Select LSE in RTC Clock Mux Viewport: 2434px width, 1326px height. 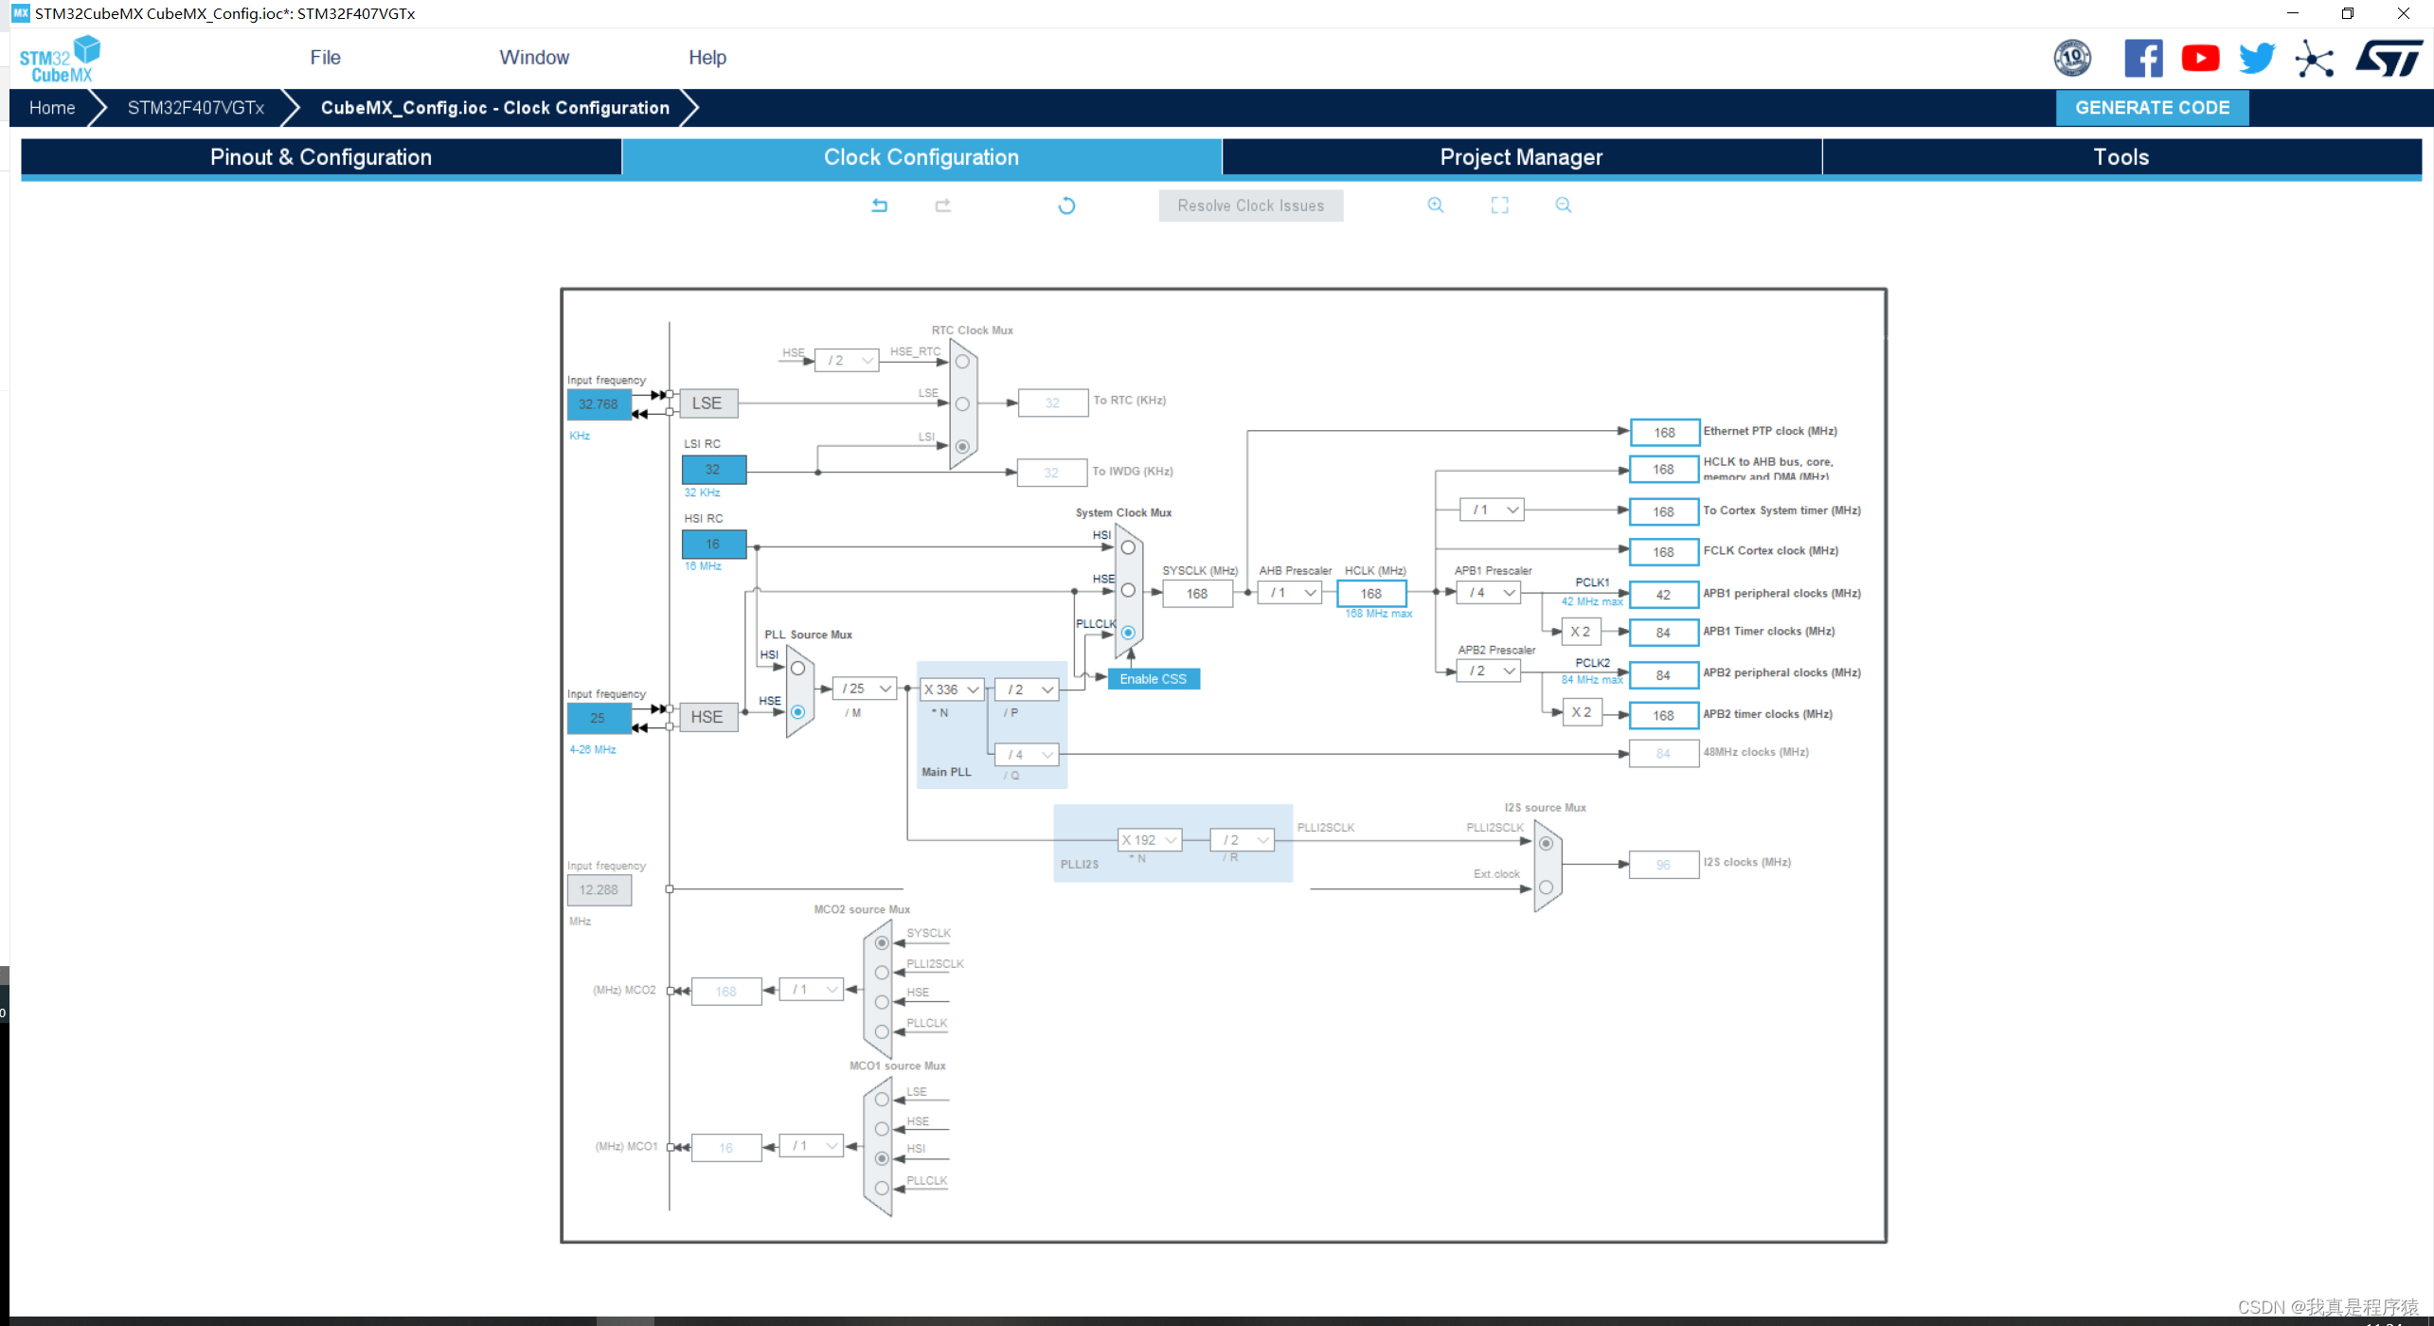tap(962, 403)
